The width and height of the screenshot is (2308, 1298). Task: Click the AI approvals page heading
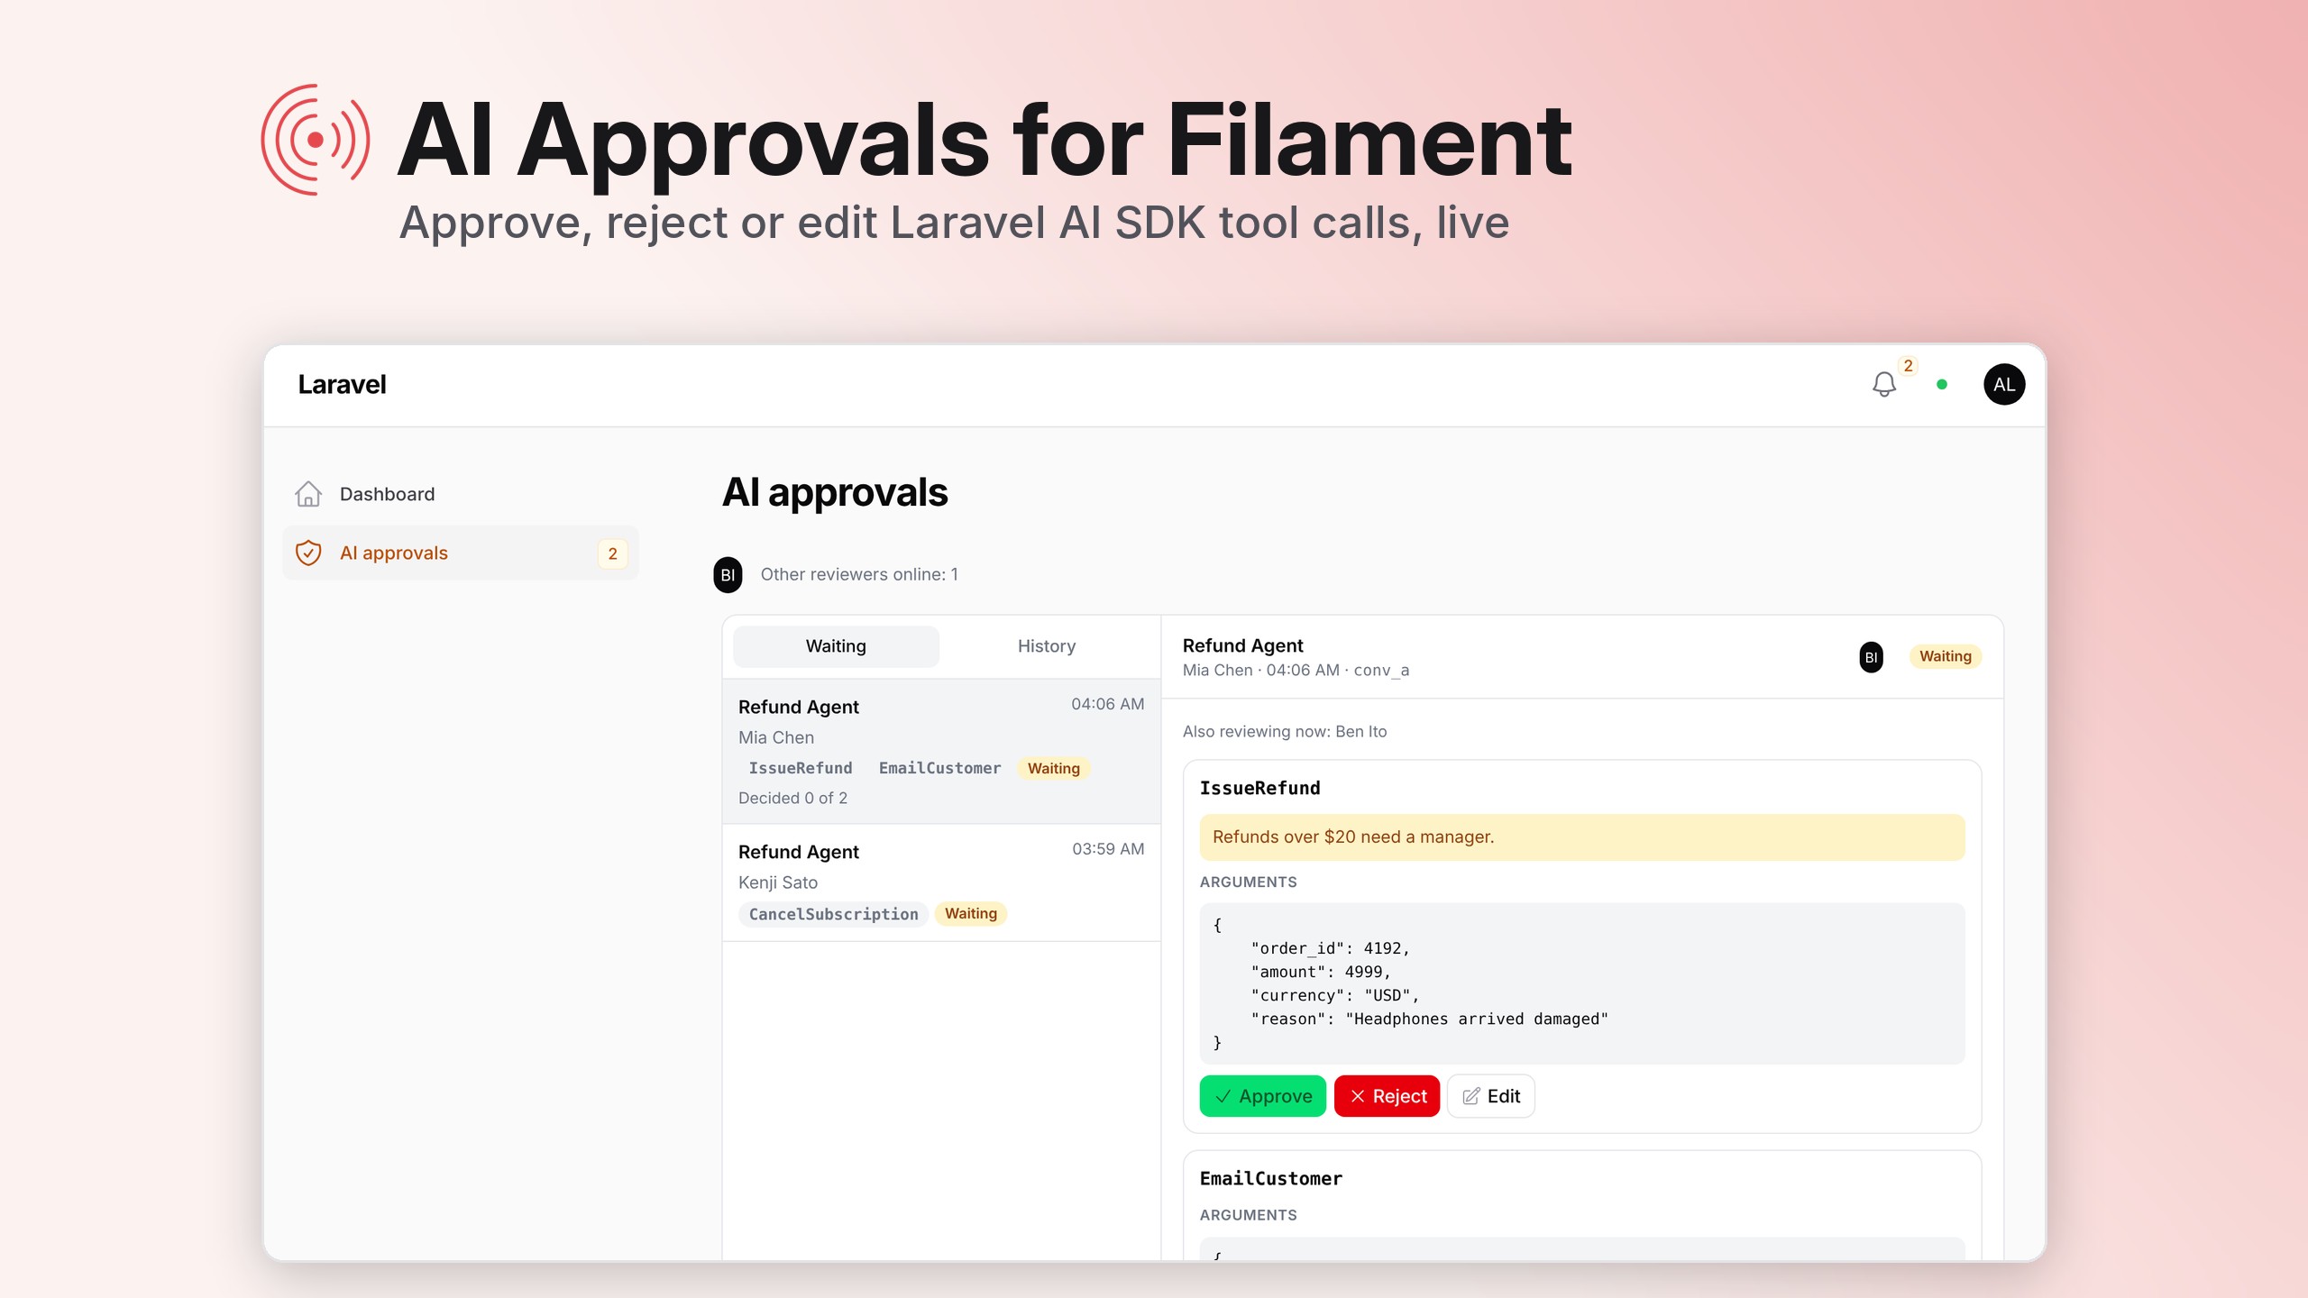pyautogui.click(x=835, y=492)
